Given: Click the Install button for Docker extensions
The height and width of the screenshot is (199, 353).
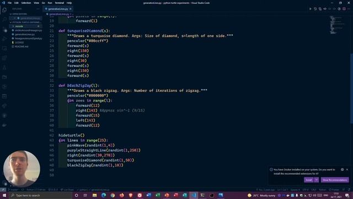Looking at the screenshot, I should tap(309, 180).
